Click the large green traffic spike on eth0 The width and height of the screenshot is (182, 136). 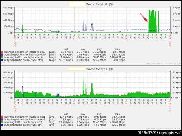(x=152, y=21)
